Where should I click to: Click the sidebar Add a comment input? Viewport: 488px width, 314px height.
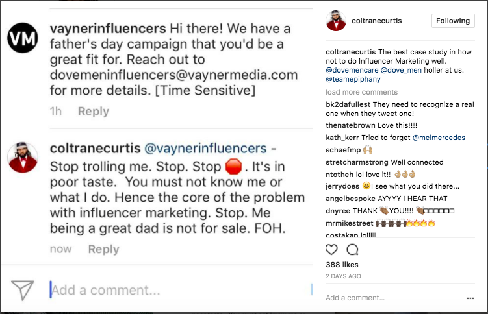(390, 298)
